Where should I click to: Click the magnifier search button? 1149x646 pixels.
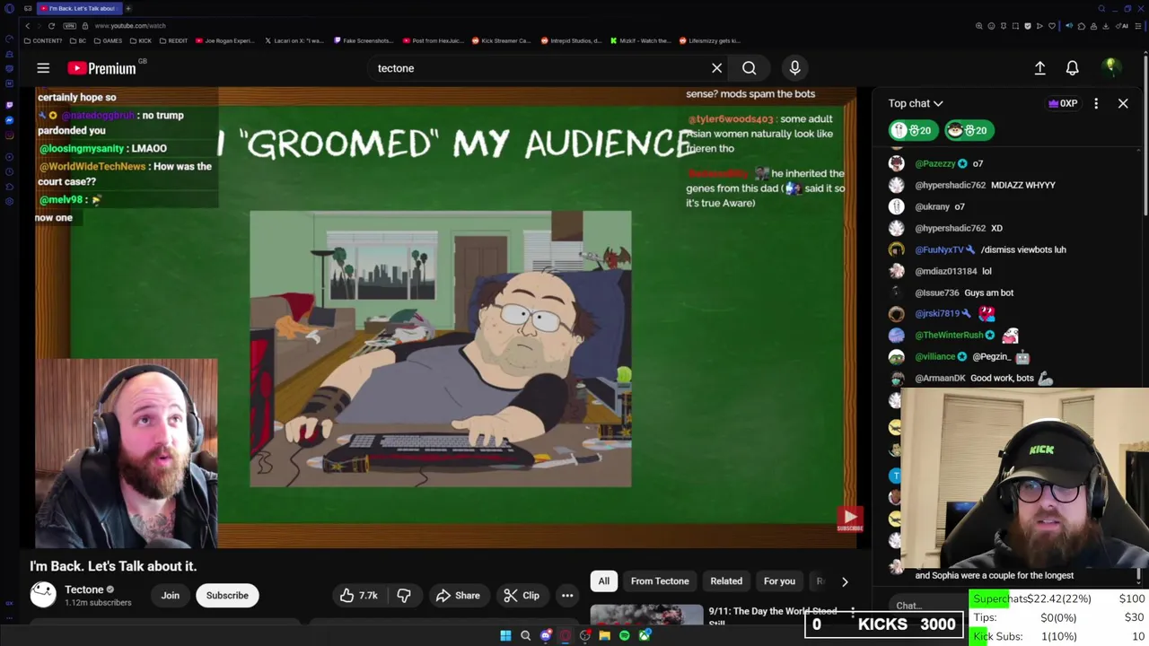749,68
